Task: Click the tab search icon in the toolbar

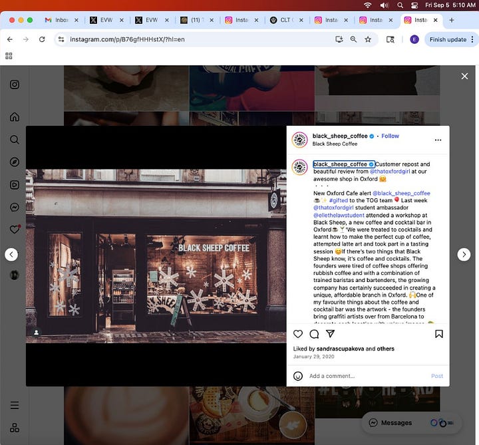Action: [390, 39]
